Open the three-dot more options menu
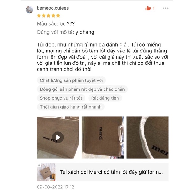The height and width of the screenshot is (194, 194). click(165, 8)
